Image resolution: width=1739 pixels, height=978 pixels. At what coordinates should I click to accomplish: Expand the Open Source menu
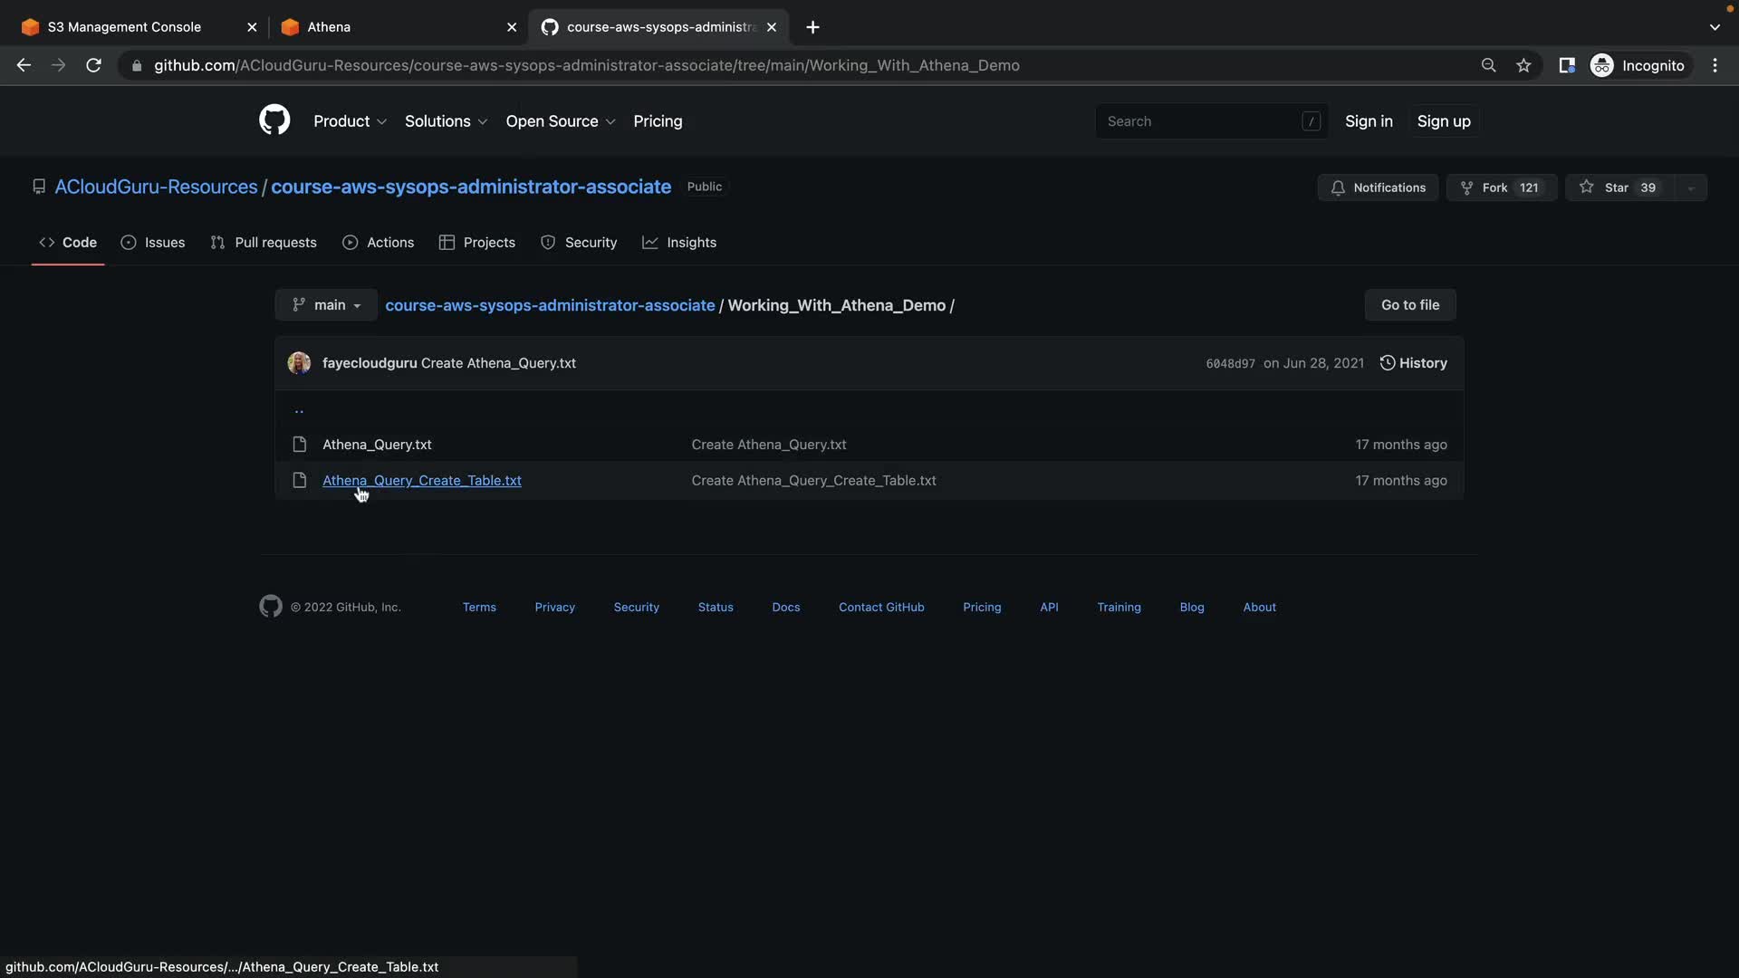tap(560, 121)
